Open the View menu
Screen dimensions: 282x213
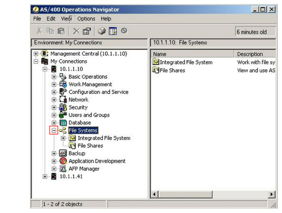(66, 18)
